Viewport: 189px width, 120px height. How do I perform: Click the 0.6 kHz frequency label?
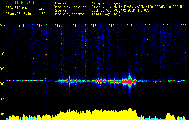pyautogui.click(x=2, y=114)
